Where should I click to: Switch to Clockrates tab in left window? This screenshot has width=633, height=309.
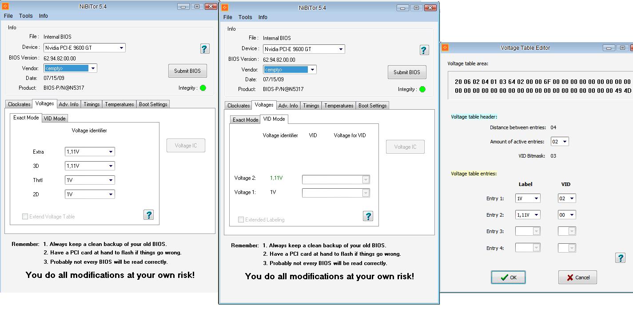19,104
